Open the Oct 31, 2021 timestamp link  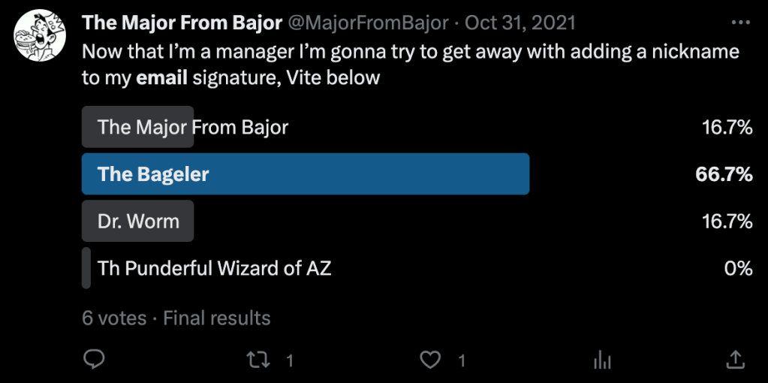point(520,23)
